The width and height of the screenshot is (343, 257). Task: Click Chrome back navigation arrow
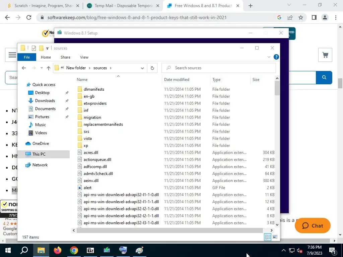tap(7, 17)
